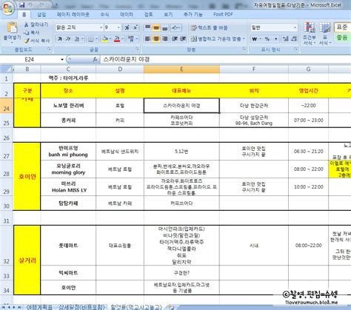Switch to the 삽입 ribbon tab
This screenshot has height=310, width=351.
[41, 15]
